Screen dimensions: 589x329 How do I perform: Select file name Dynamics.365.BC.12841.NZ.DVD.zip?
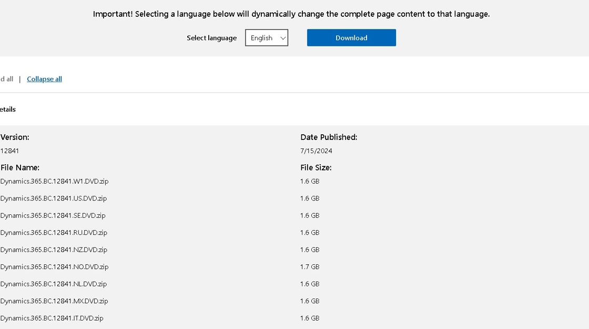[53, 250]
